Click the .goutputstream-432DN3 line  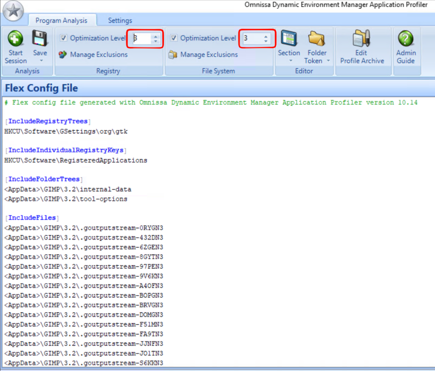pyautogui.click(x=84, y=238)
